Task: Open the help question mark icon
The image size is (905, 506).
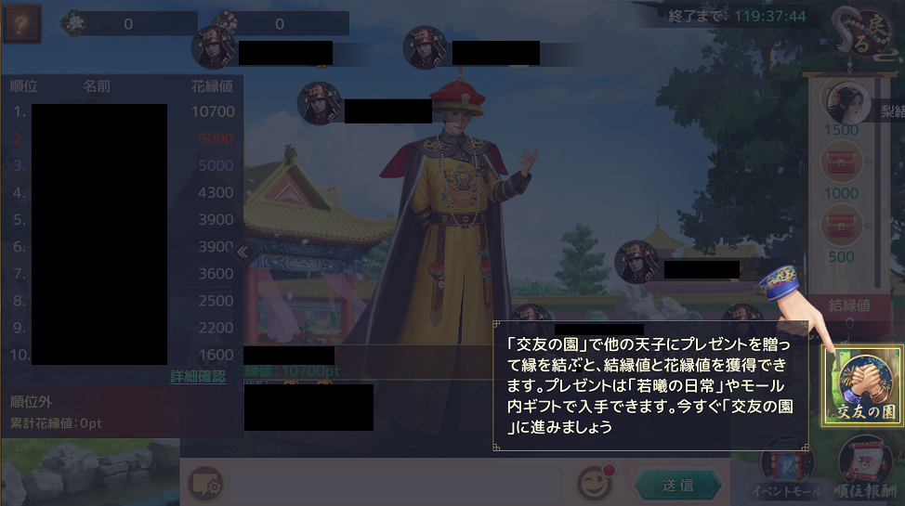Action: [x=21, y=23]
